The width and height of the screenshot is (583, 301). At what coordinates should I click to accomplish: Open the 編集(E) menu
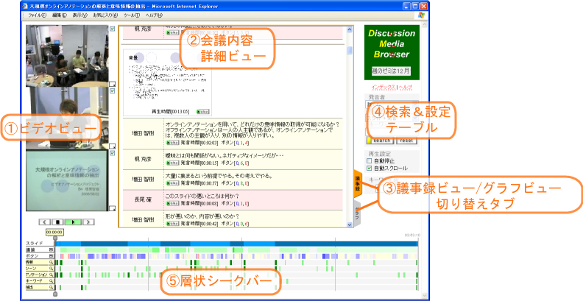pos(60,15)
